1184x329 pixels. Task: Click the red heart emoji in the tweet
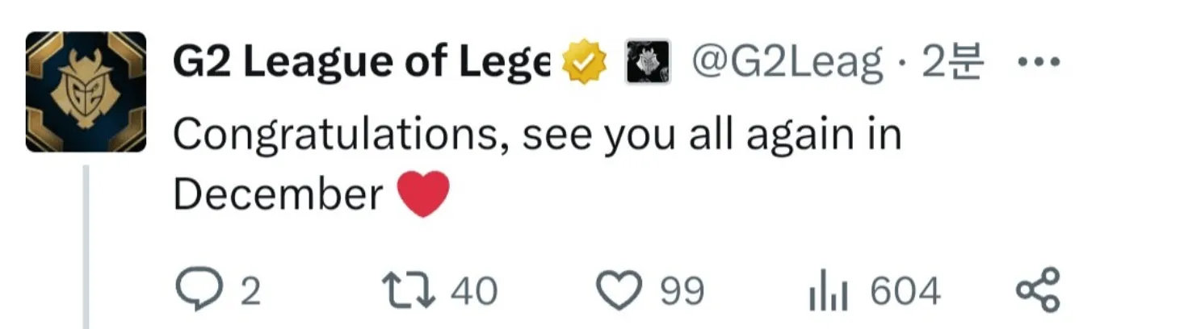coord(424,194)
